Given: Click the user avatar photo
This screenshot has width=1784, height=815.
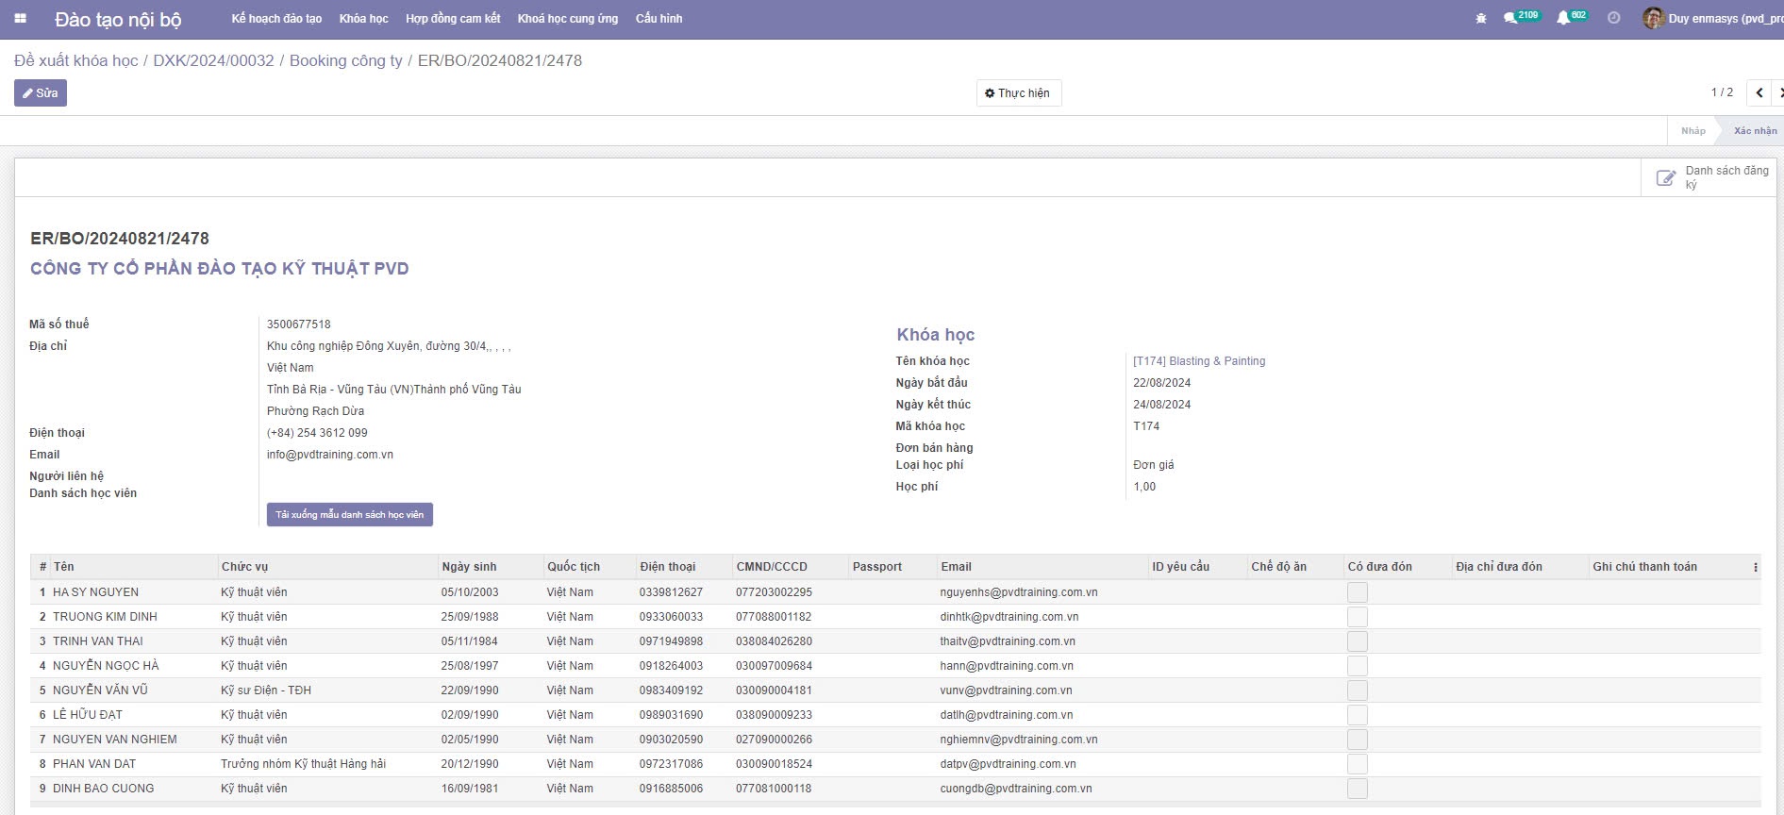Looking at the screenshot, I should coord(1653,18).
